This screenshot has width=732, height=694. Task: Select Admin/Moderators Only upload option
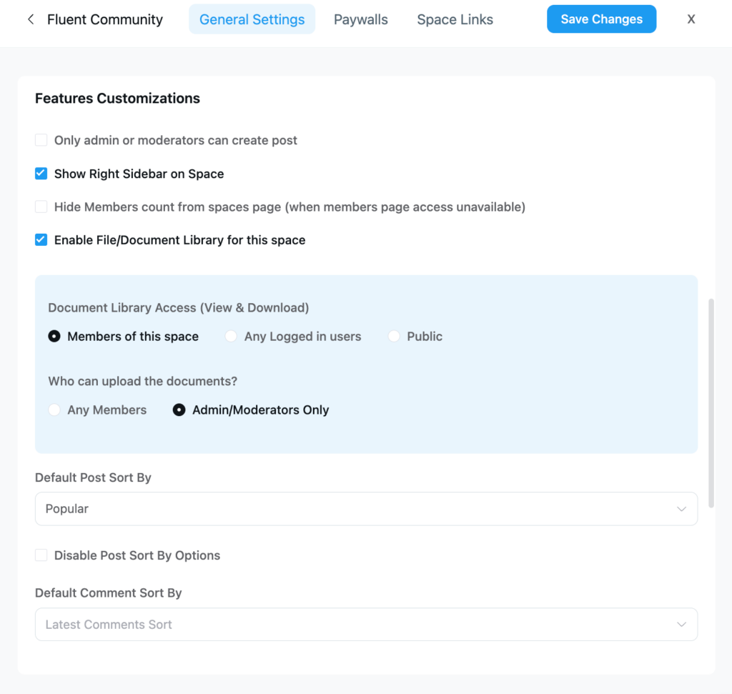tap(179, 410)
